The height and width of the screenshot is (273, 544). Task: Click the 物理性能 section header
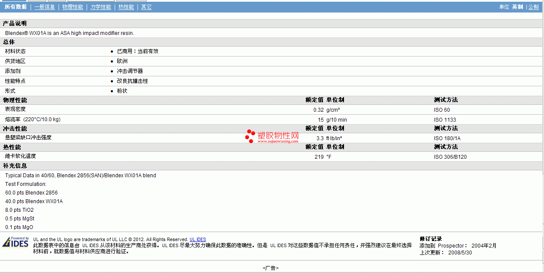[15, 100]
